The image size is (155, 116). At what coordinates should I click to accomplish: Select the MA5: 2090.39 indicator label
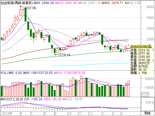pos(44,3)
